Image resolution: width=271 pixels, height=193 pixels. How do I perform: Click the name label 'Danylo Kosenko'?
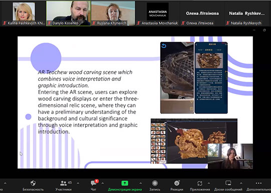[x=65, y=23]
